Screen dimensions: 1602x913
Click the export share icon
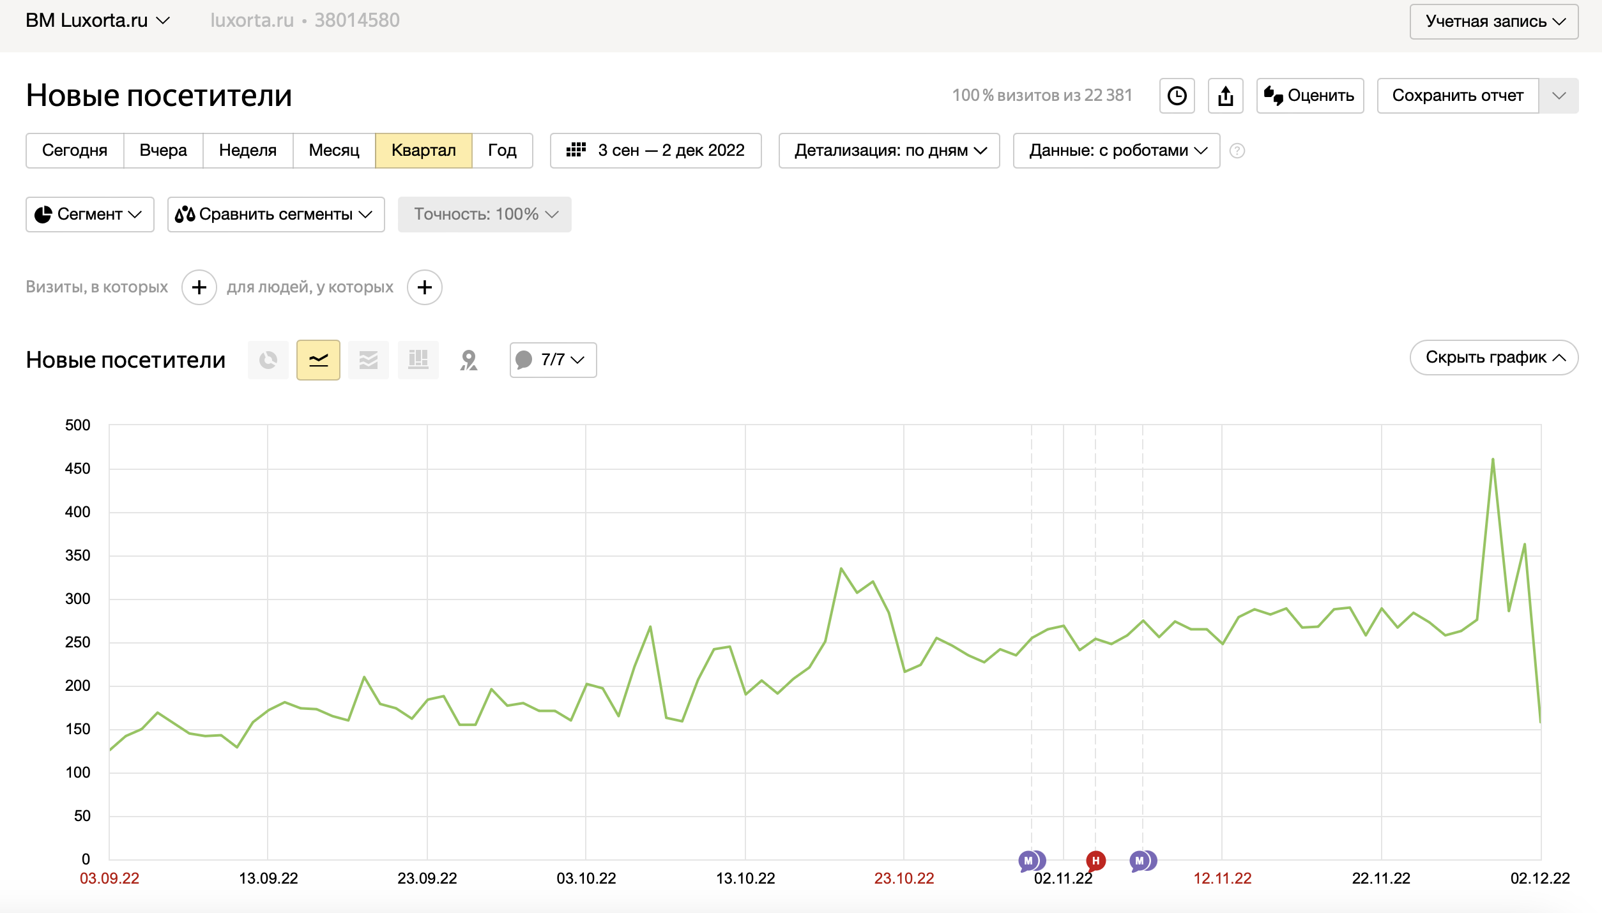pos(1225,96)
